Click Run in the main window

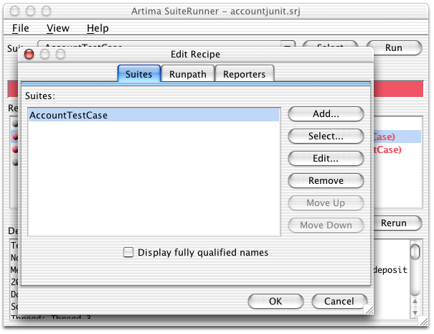click(x=394, y=47)
